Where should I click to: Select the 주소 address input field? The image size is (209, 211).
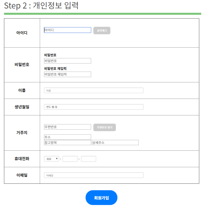tap(67, 137)
